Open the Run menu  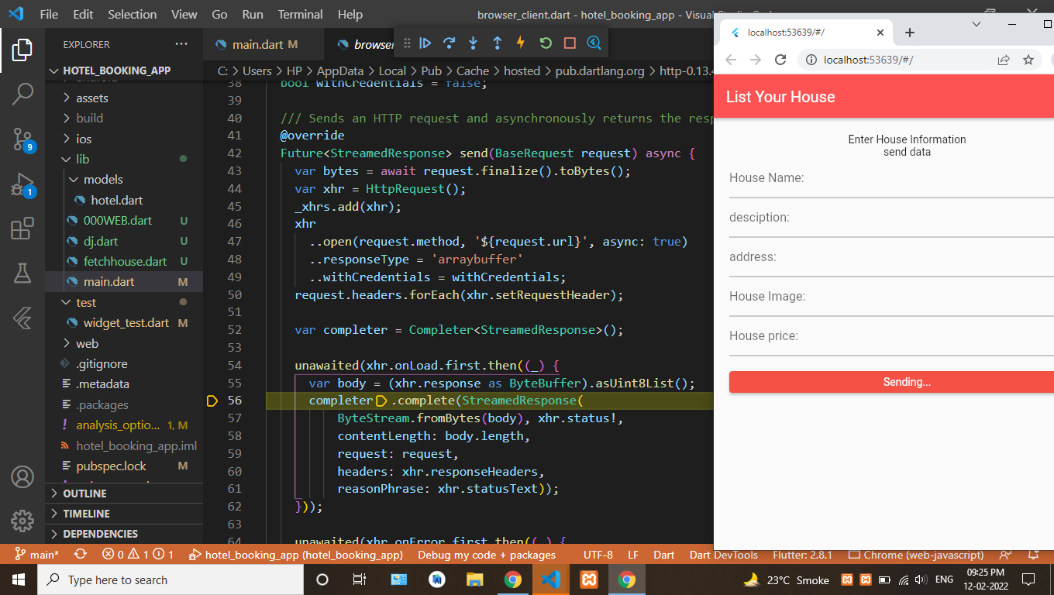[253, 14]
